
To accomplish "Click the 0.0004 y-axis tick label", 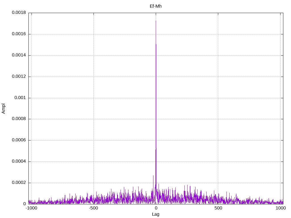I will point(19,161).
